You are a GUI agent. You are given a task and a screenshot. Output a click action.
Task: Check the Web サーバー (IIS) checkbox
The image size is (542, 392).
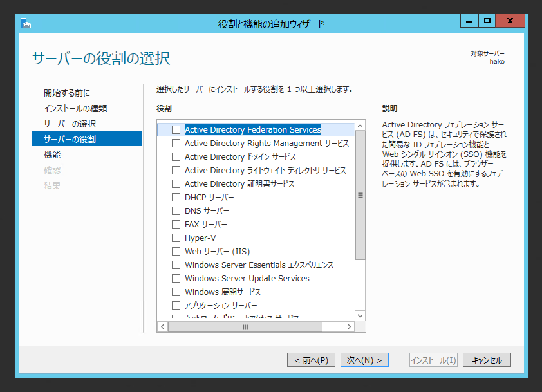[176, 251]
